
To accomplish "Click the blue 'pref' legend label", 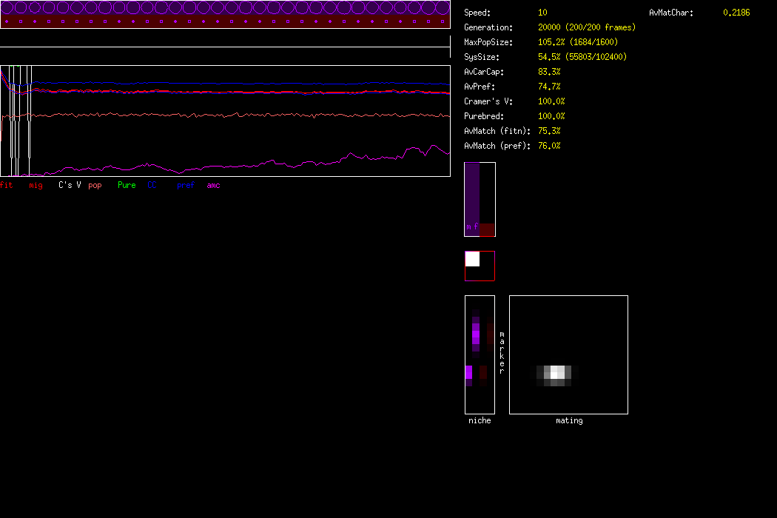I will (x=185, y=185).
